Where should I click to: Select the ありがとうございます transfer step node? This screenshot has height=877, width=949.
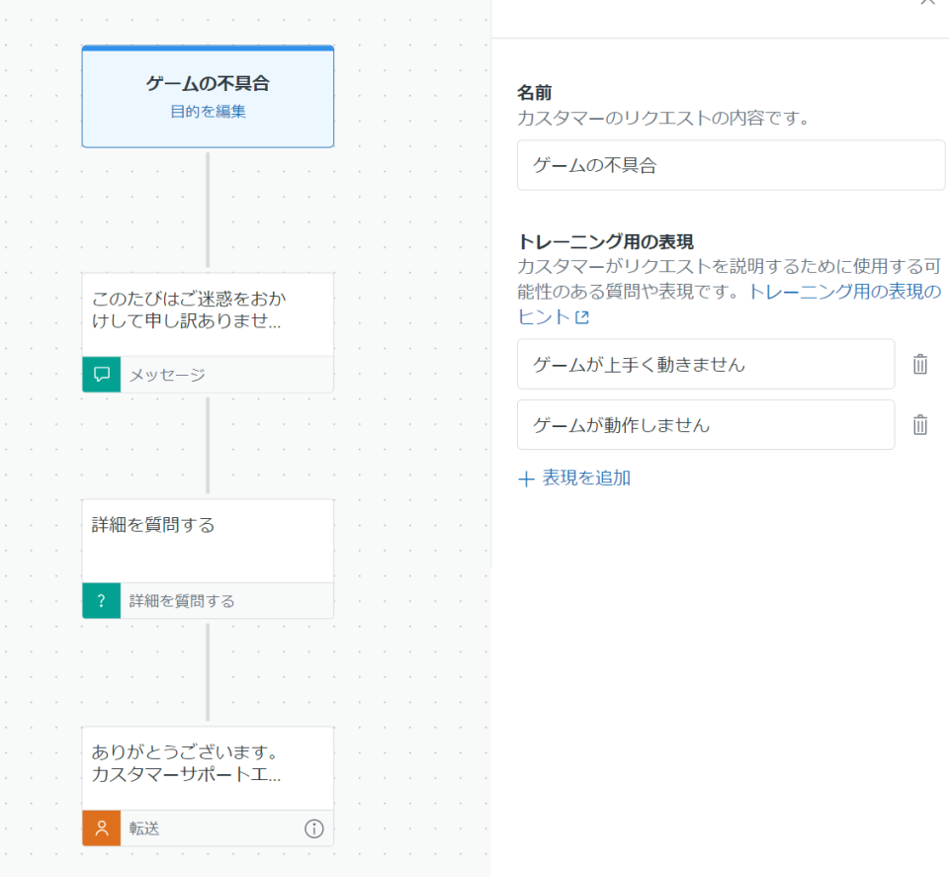(x=208, y=768)
